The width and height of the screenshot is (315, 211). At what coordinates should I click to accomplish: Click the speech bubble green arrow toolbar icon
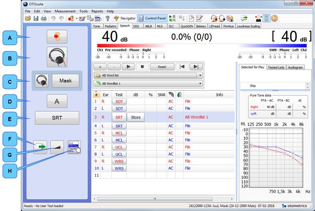point(244,18)
